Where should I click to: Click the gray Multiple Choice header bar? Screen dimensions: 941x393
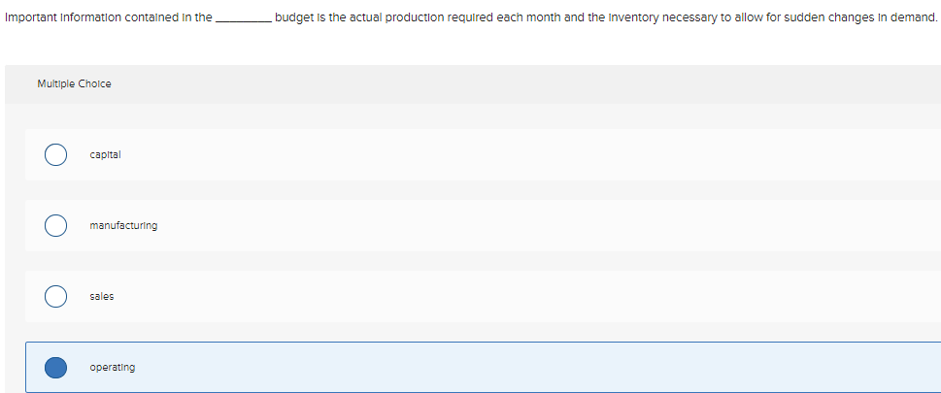(x=473, y=84)
